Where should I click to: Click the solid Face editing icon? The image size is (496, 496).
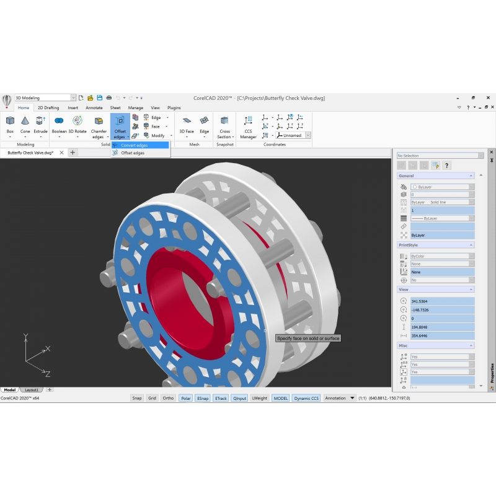coord(146,126)
